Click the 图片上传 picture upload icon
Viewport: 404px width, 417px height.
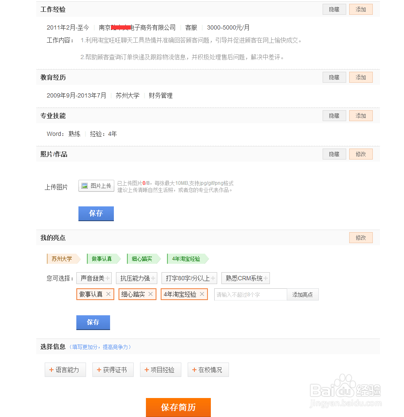(85, 186)
